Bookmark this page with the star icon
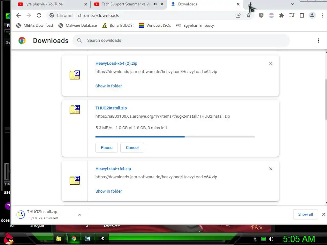The image size is (327, 245). [248, 15]
